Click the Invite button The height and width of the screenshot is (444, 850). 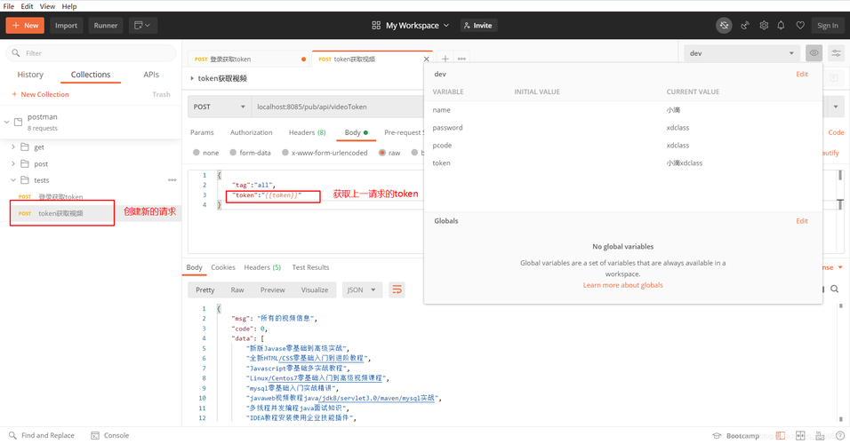point(478,26)
